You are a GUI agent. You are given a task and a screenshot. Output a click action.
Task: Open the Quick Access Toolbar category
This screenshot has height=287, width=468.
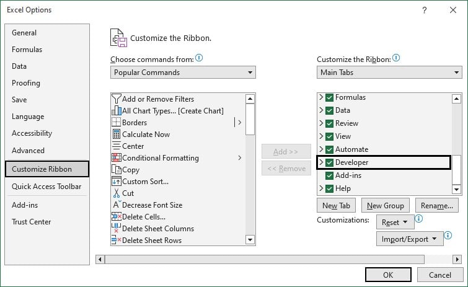[x=46, y=187]
